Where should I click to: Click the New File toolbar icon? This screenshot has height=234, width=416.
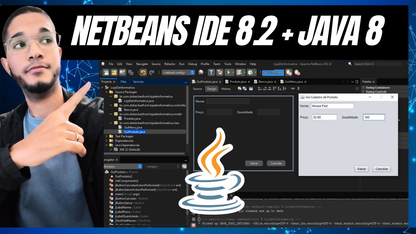click(106, 72)
